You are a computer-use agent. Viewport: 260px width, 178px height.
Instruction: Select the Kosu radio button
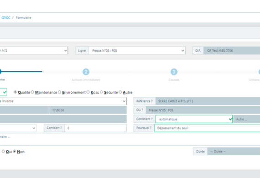click(88, 92)
